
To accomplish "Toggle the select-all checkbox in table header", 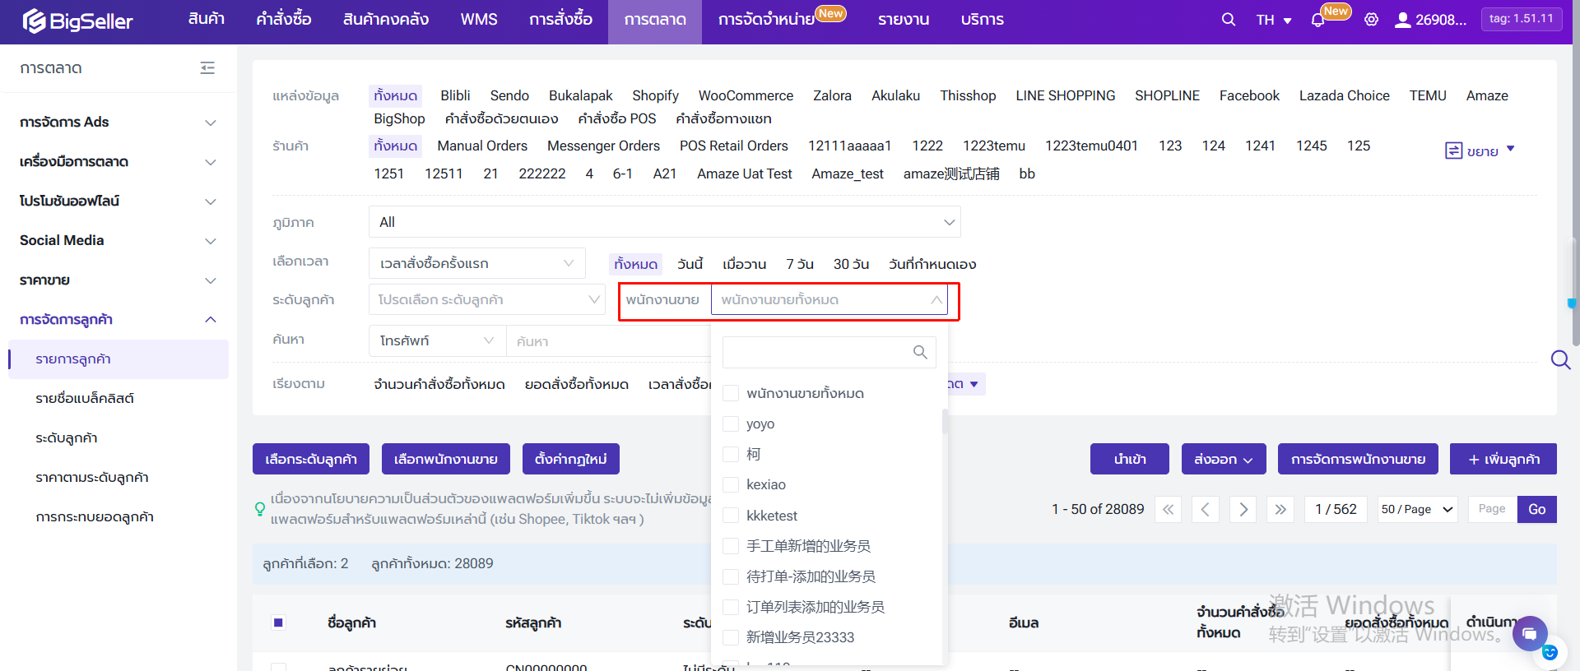I will [278, 622].
